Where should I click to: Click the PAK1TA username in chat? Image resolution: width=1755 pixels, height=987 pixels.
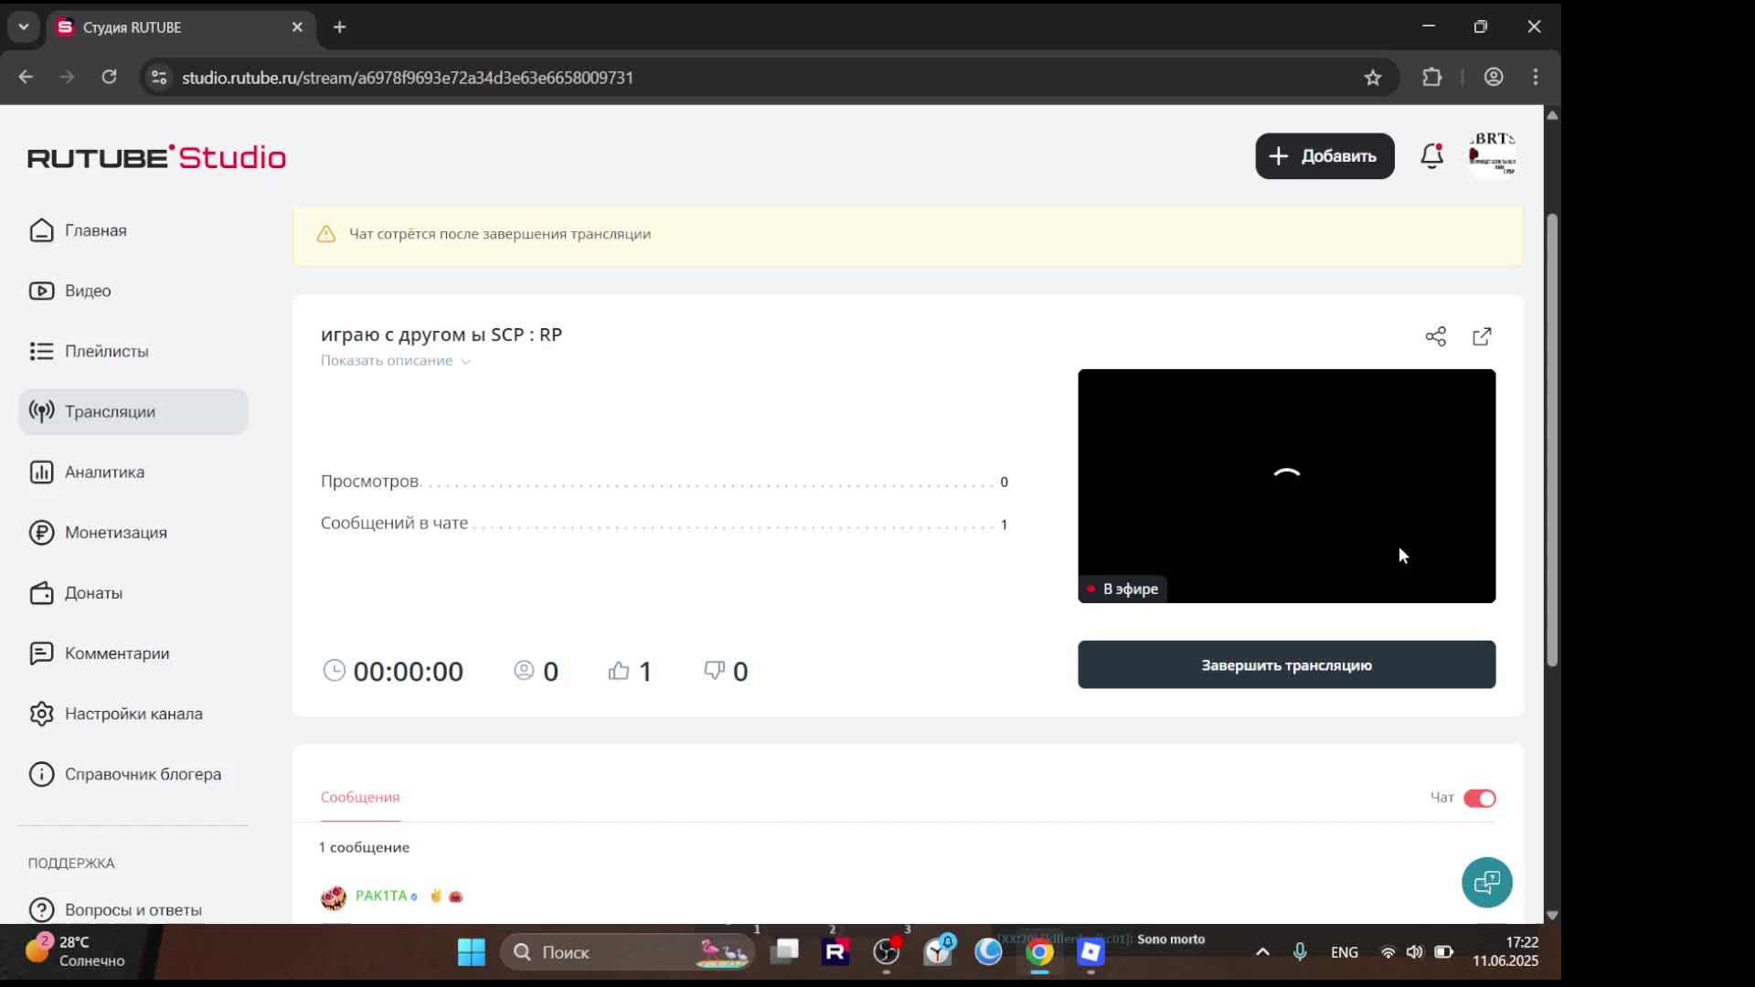tap(381, 896)
